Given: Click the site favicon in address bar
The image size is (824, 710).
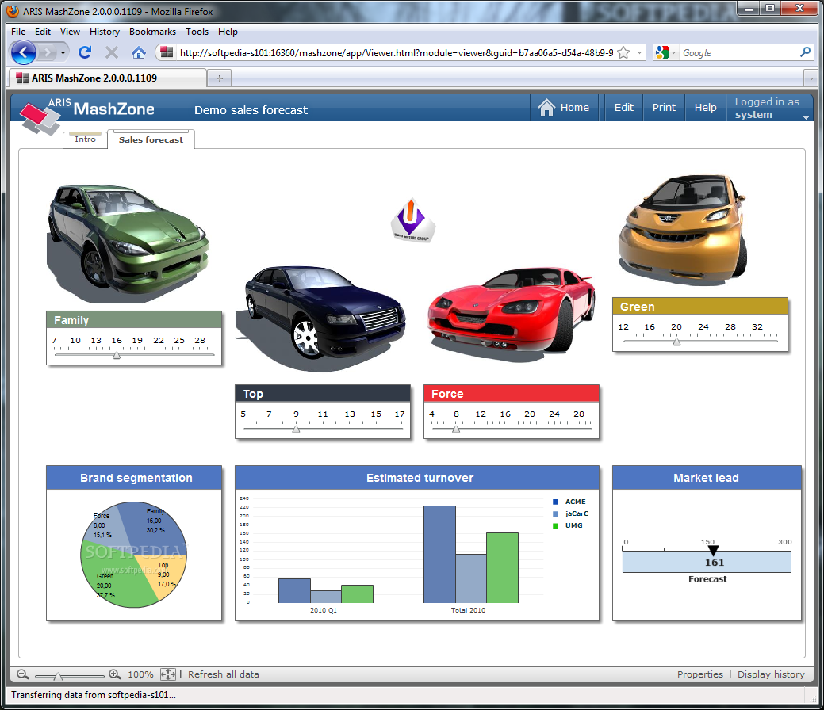Looking at the screenshot, I should [x=167, y=52].
